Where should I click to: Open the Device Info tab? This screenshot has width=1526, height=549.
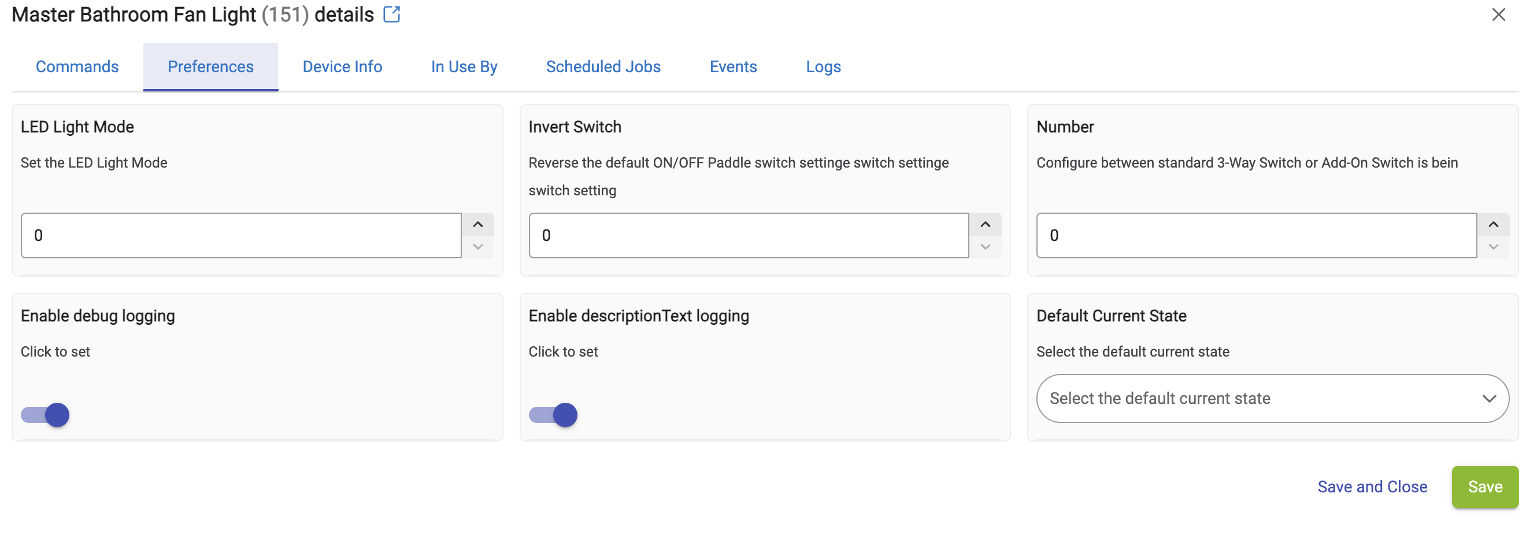(342, 67)
